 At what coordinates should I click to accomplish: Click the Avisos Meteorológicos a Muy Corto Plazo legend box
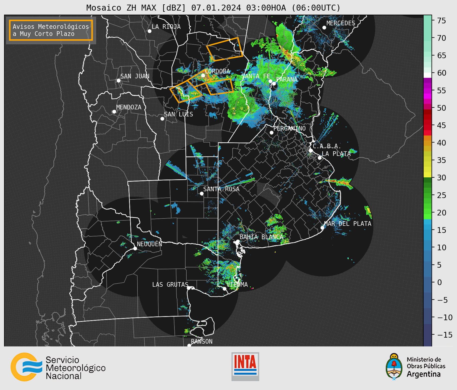click(51, 30)
